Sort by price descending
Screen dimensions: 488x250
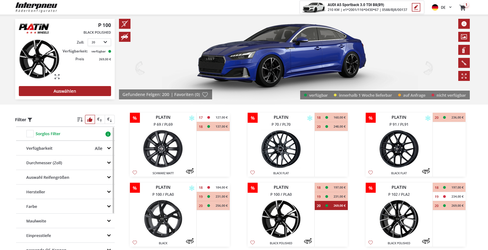tap(110, 120)
